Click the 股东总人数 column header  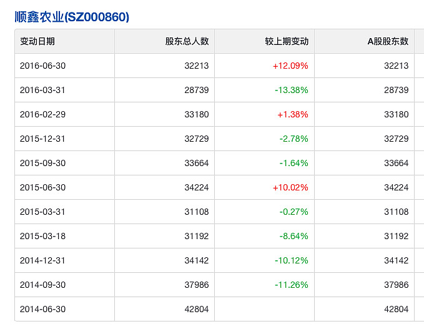tap(187, 42)
